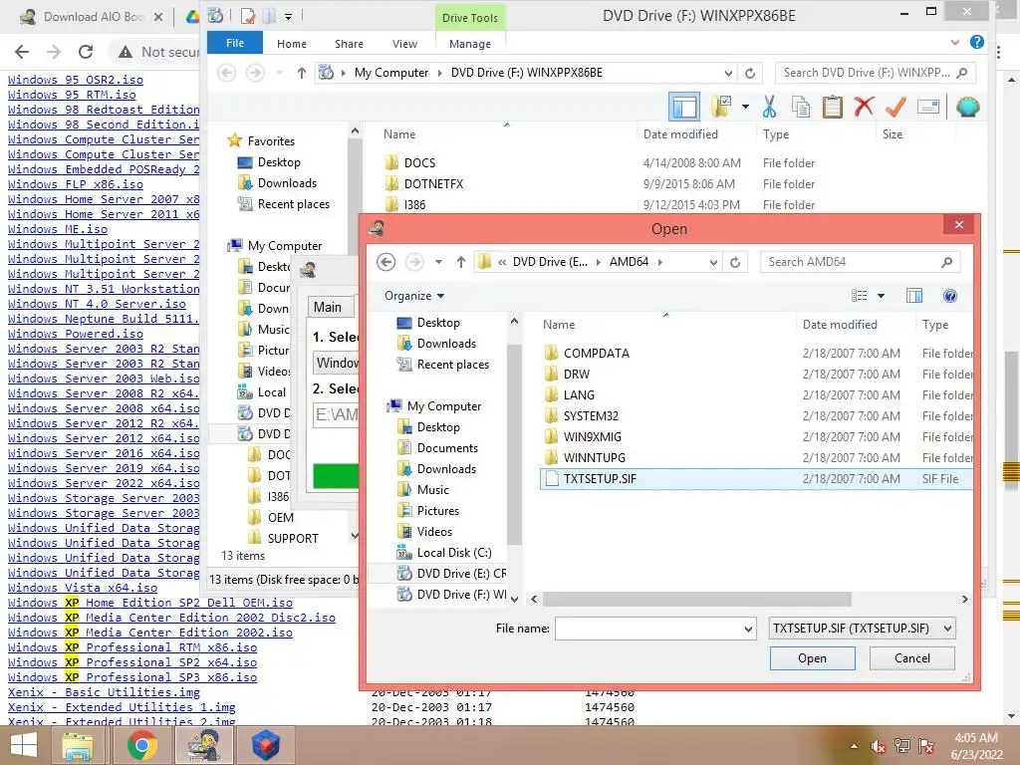Open File Explorer from the taskbar

point(78,745)
